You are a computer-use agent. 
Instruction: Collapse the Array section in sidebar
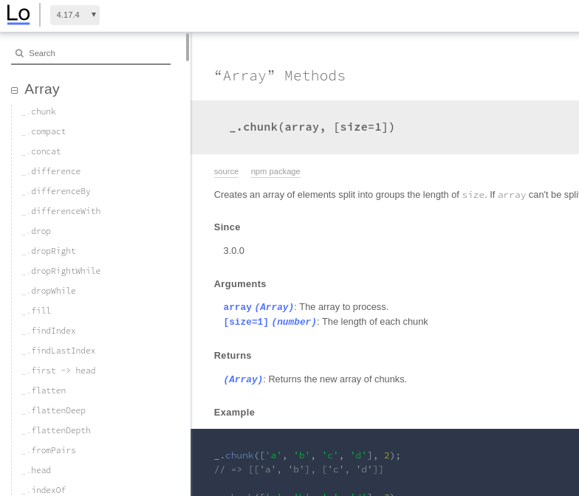point(15,90)
